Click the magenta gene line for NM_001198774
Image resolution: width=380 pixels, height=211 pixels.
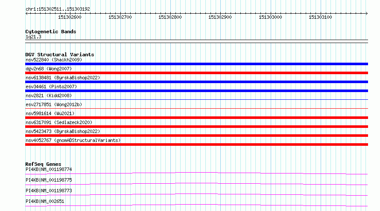(196, 173)
